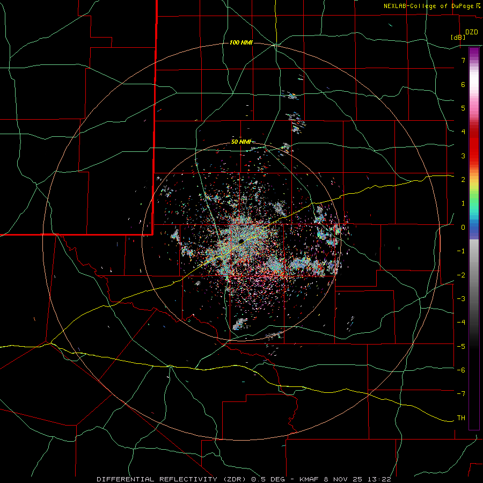Click the NEXLAB logo mark after DuPage
This screenshot has height=483, width=483.
pos(478,6)
